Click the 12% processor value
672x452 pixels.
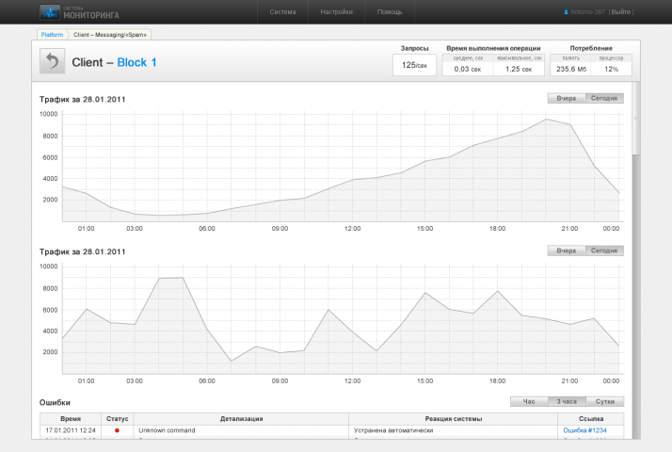coord(611,69)
